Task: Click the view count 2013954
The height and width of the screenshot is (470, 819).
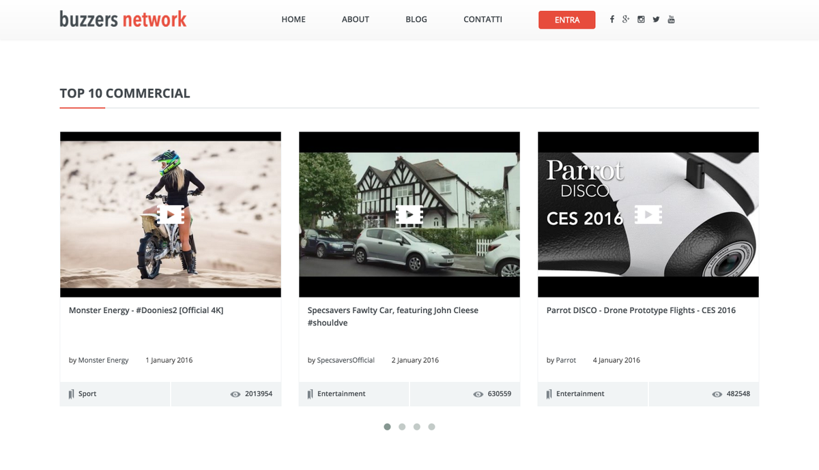Action: pyautogui.click(x=259, y=394)
